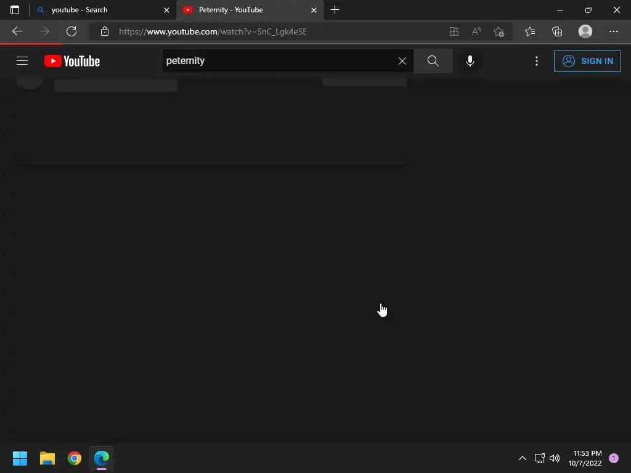The image size is (631, 473).
Task: Open the Favorites list
Action: tap(530, 31)
